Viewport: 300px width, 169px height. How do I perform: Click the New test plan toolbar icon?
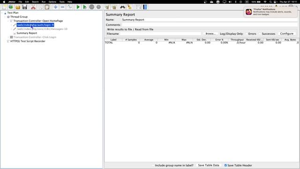(x=4, y=7)
